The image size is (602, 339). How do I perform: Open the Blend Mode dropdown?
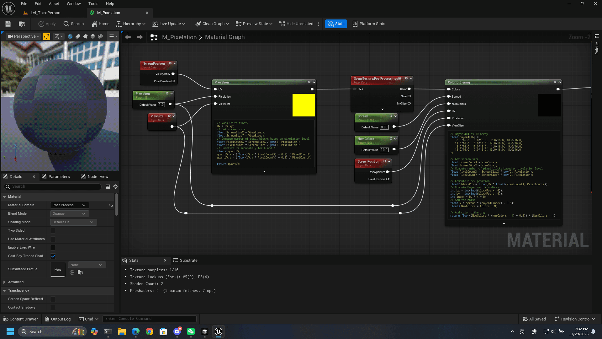point(69,213)
